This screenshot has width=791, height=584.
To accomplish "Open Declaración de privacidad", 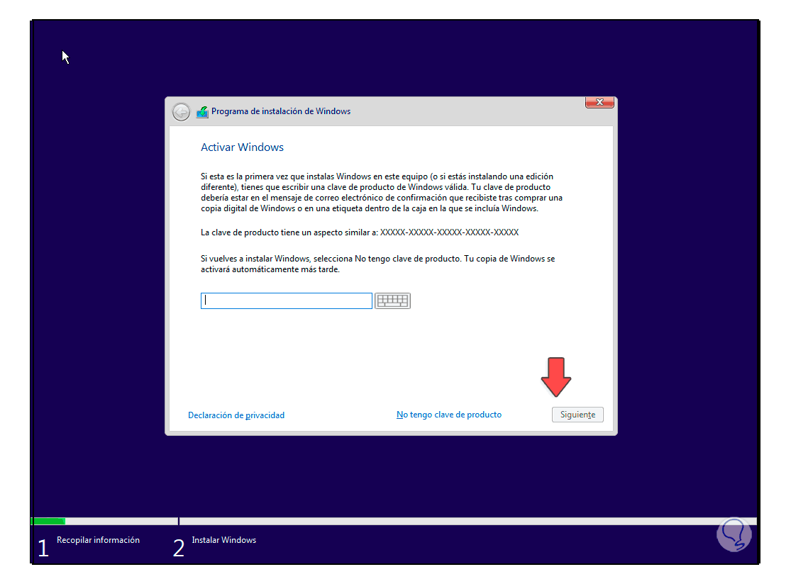I will [x=236, y=414].
